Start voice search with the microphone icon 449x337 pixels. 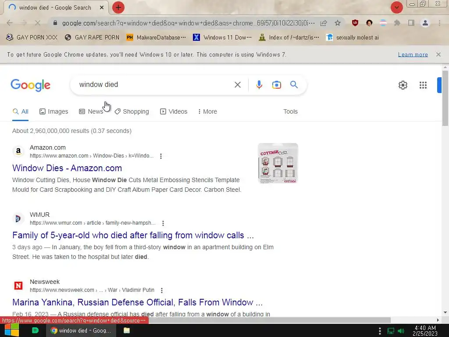pos(259,85)
